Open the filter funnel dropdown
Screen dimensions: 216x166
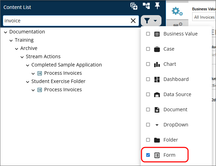pos(151,21)
